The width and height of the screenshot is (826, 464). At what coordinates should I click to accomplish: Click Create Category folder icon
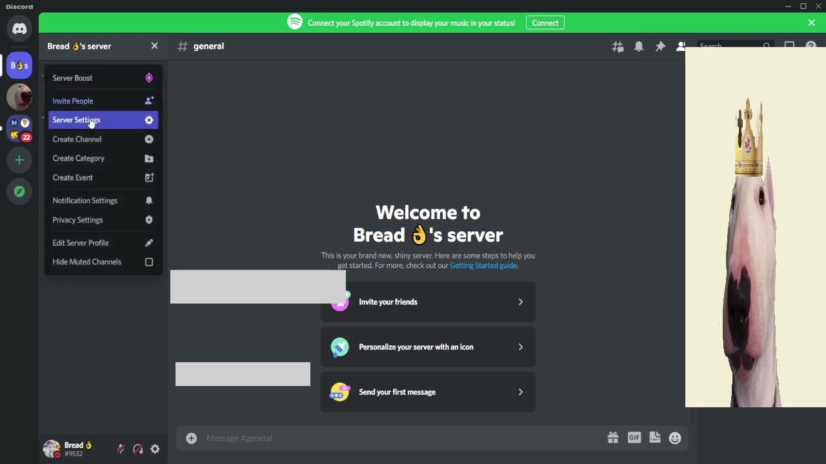(149, 159)
